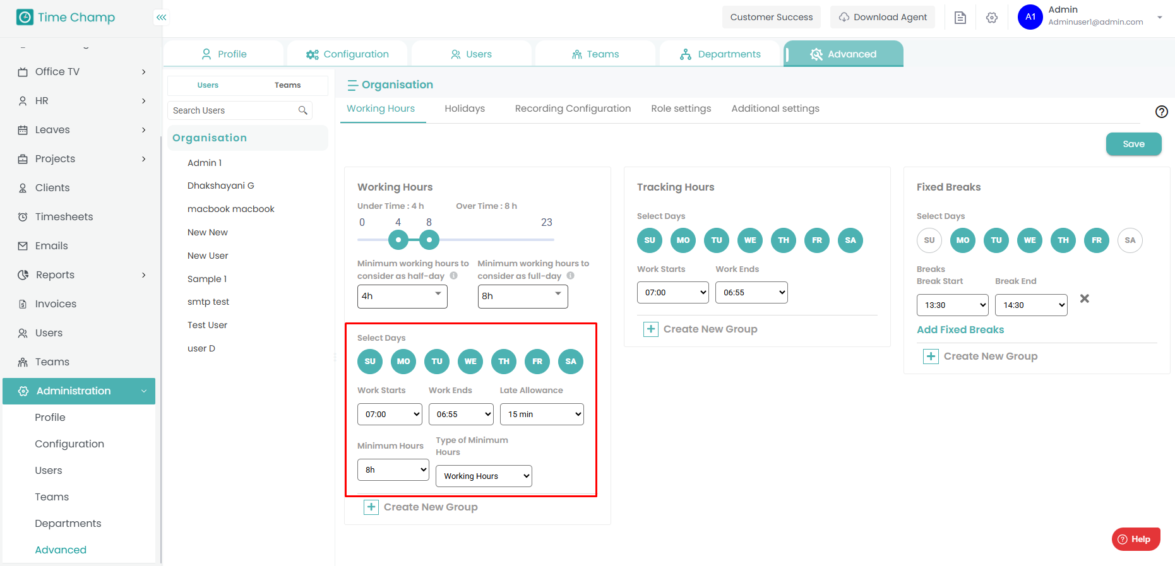1175x566 pixels.
Task: Click in the Search Users field
Action: coord(240,110)
